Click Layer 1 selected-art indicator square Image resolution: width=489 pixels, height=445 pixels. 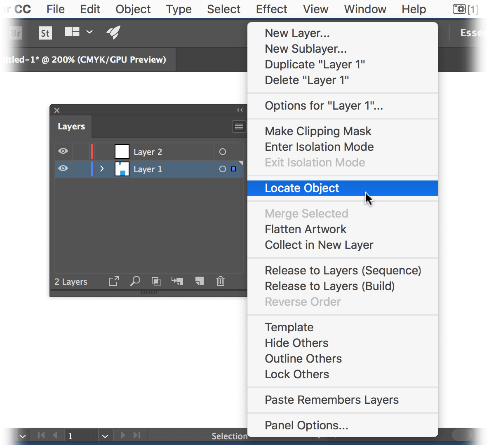coord(233,169)
